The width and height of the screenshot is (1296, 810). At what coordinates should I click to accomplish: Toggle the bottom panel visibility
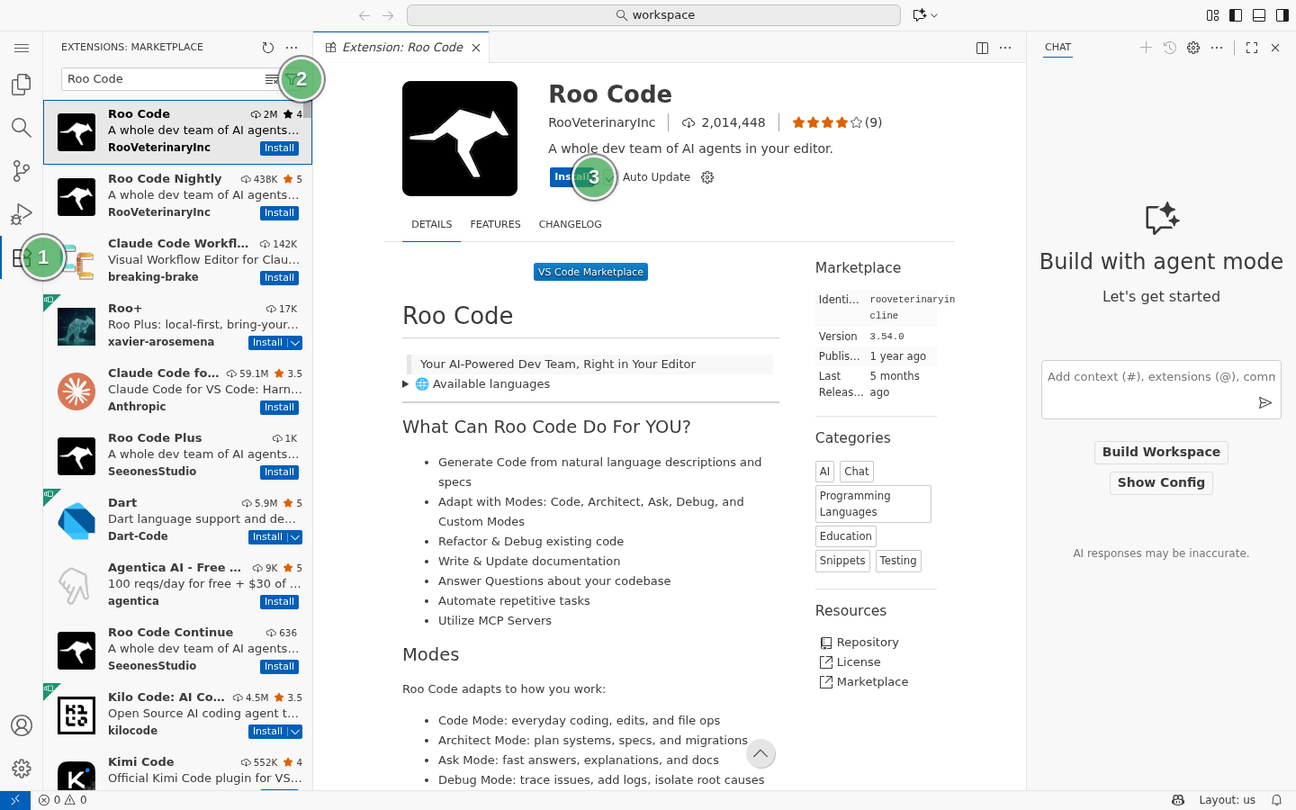[1259, 15]
